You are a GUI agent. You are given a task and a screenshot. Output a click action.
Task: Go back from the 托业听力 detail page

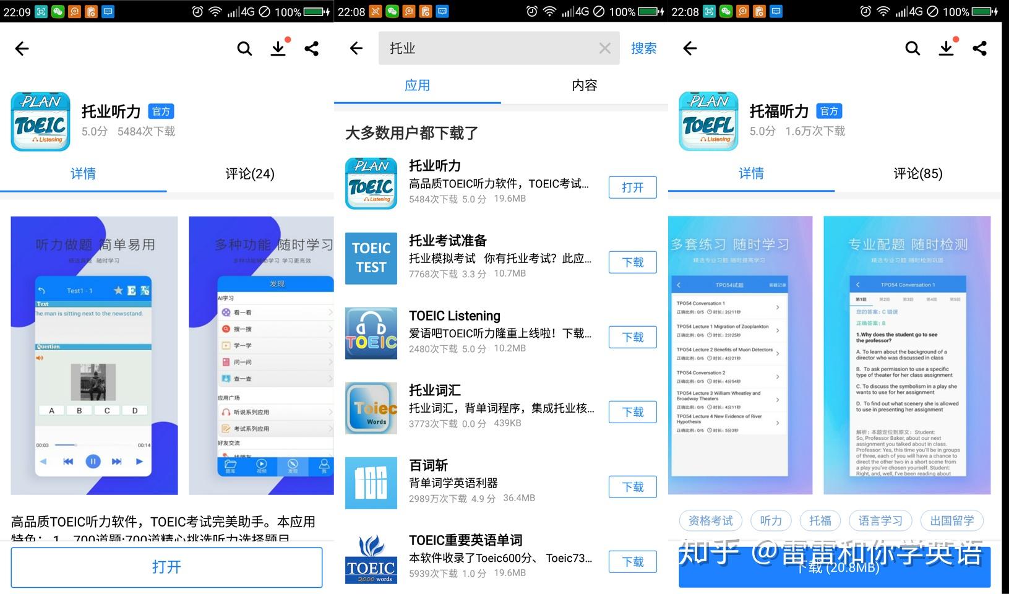tap(22, 48)
